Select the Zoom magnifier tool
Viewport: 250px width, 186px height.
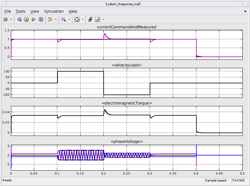63,19
